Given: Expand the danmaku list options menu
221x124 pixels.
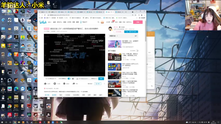Looking at the screenshot, I should pos(117,36).
